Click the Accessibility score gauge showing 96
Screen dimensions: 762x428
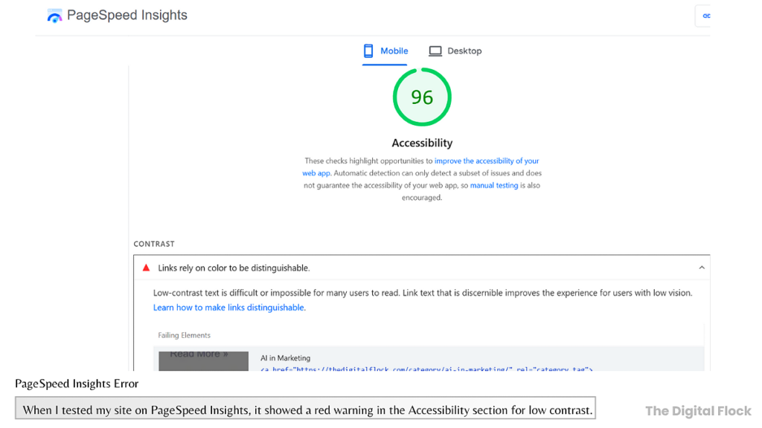coord(422,97)
